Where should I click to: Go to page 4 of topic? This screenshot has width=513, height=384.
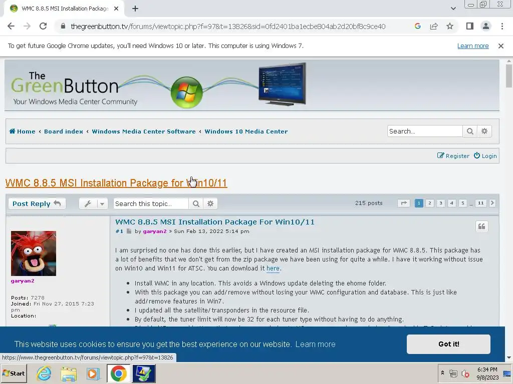pyautogui.click(x=452, y=203)
